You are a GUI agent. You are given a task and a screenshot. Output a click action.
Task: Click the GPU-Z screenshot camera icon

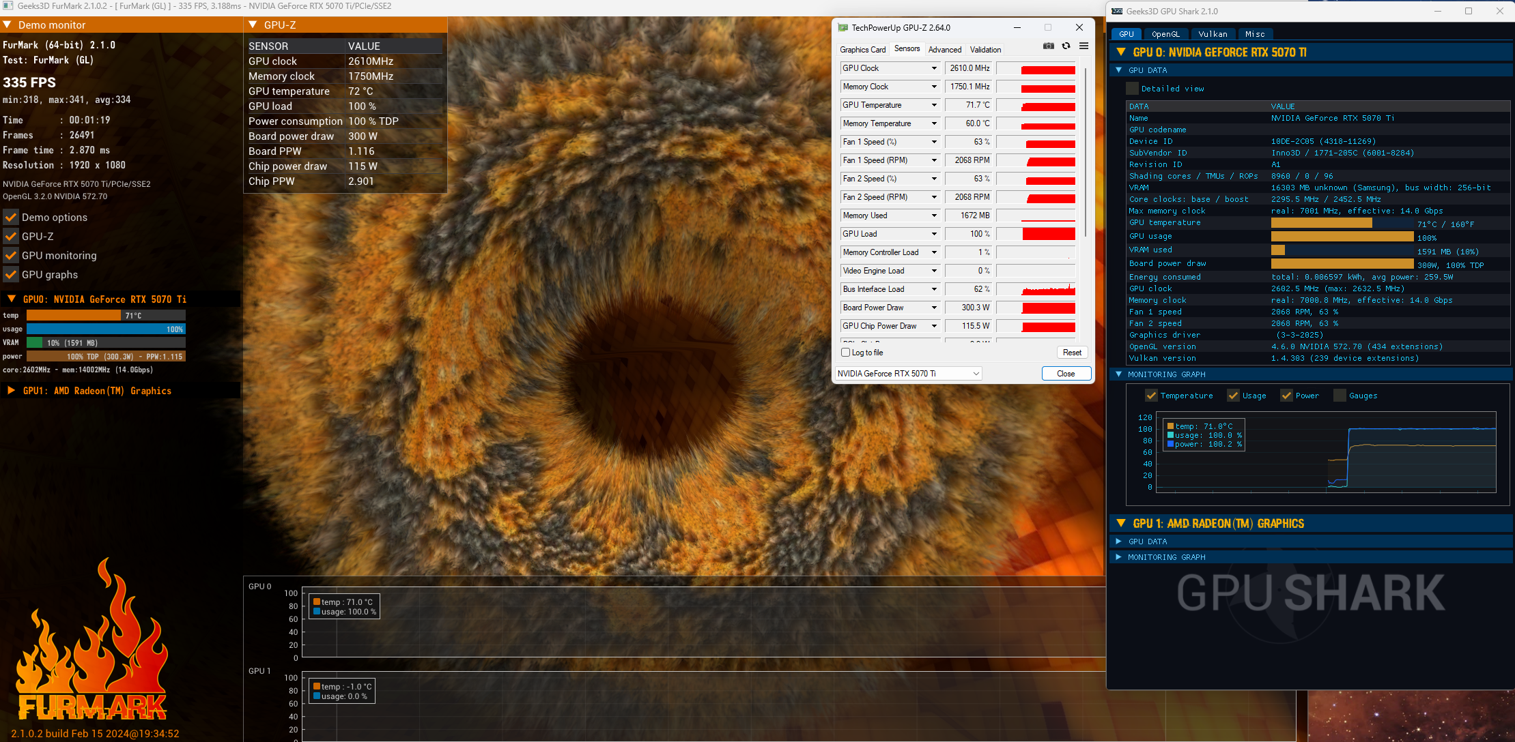point(1048,46)
